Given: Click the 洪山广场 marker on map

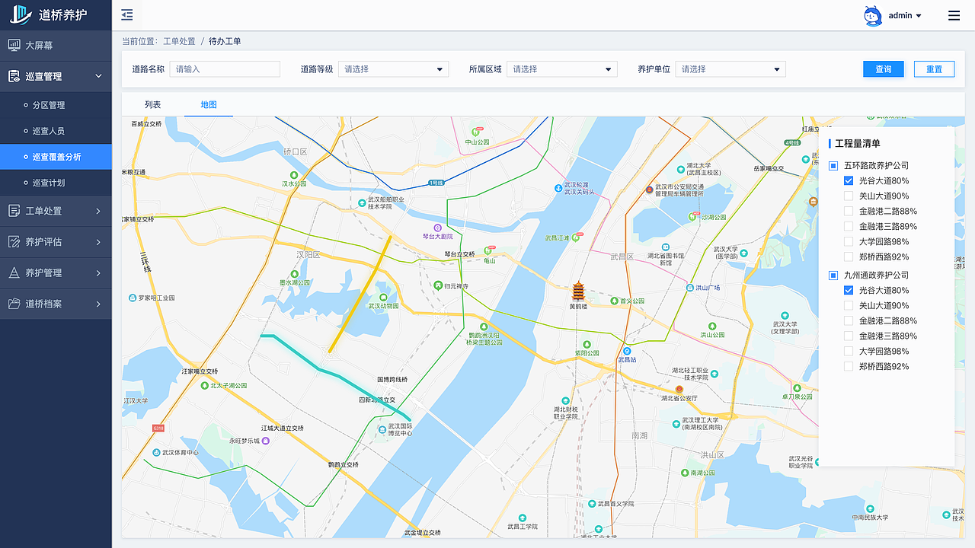Looking at the screenshot, I should [x=690, y=288].
